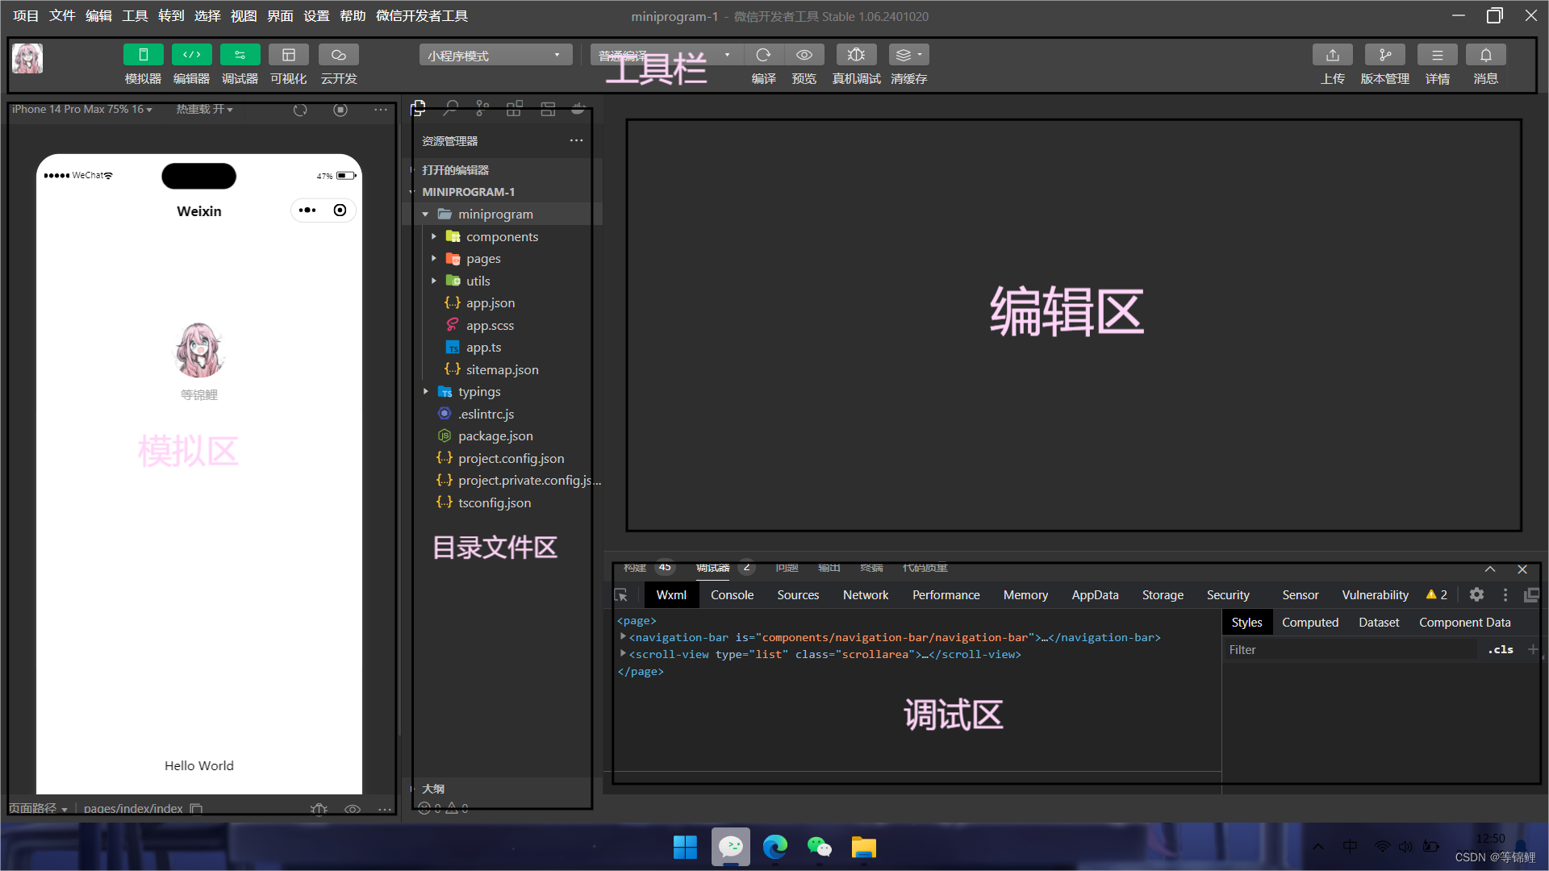
Task: Expand the pages folder
Action: (482, 259)
